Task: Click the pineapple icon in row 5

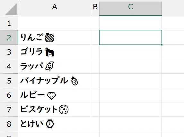Action: pyautogui.click(x=74, y=81)
